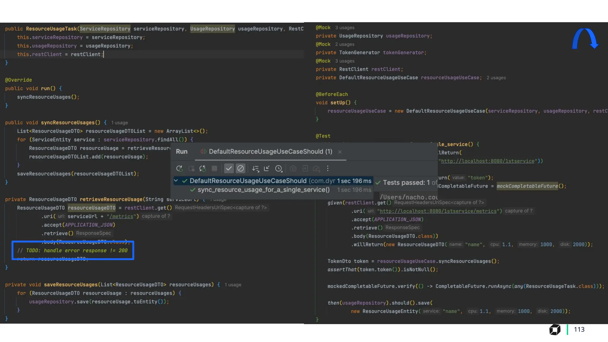
Task: Open the localhost:8080/1stservice/metrics link
Action: pyautogui.click(x=438, y=211)
